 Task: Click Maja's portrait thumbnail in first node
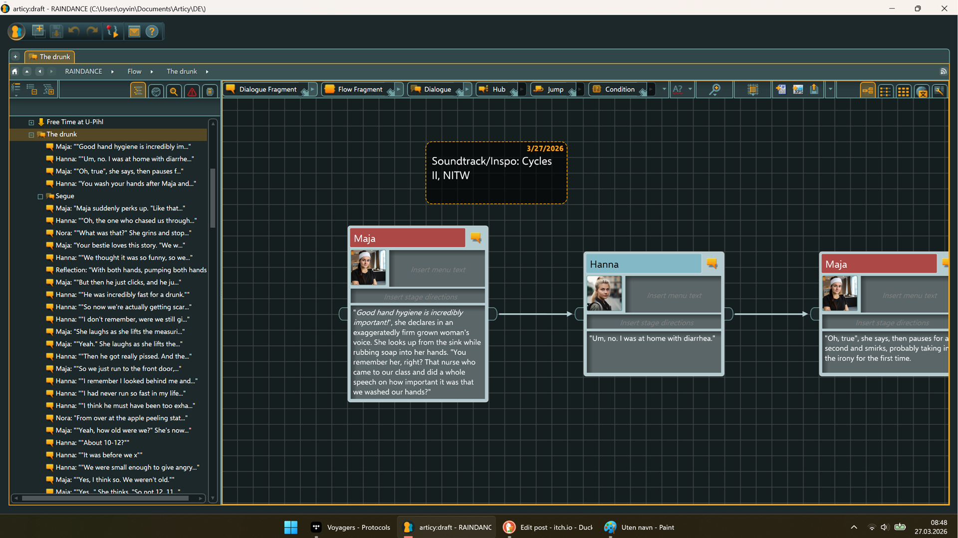pos(368,268)
